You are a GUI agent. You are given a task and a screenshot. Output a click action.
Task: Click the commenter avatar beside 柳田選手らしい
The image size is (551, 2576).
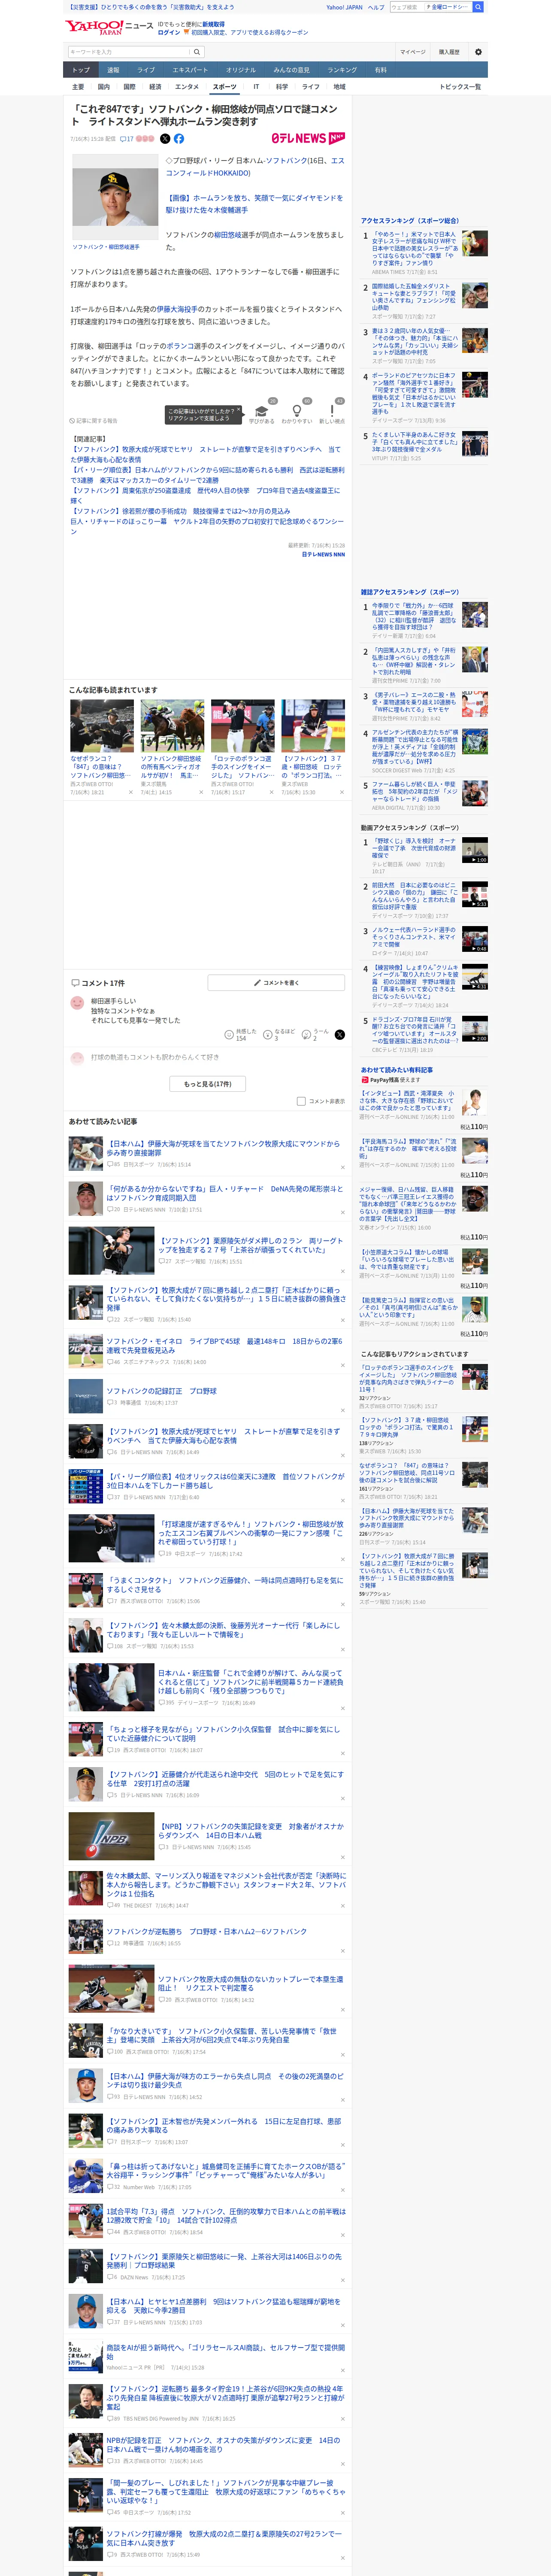point(77,1002)
